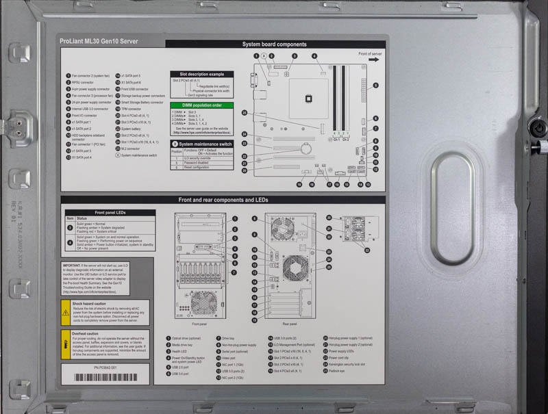Click the Media drive bay legend entry
548x414 pixels.
pos(179,345)
